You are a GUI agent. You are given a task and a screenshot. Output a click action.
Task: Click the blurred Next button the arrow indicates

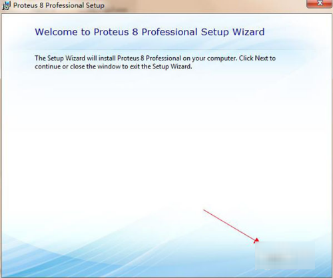(x=285, y=255)
